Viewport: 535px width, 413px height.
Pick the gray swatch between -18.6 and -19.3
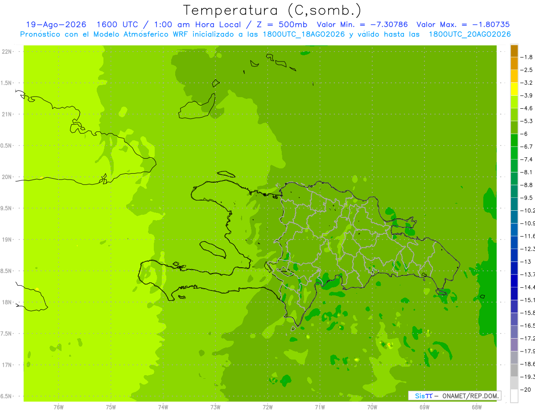coord(514,371)
